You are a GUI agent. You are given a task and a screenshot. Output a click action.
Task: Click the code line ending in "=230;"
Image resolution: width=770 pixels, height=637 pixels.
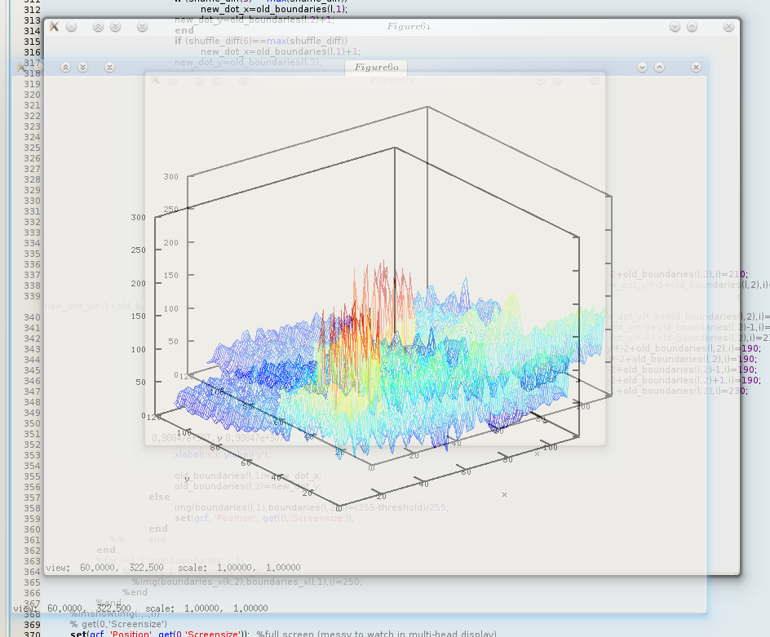click(x=677, y=391)
